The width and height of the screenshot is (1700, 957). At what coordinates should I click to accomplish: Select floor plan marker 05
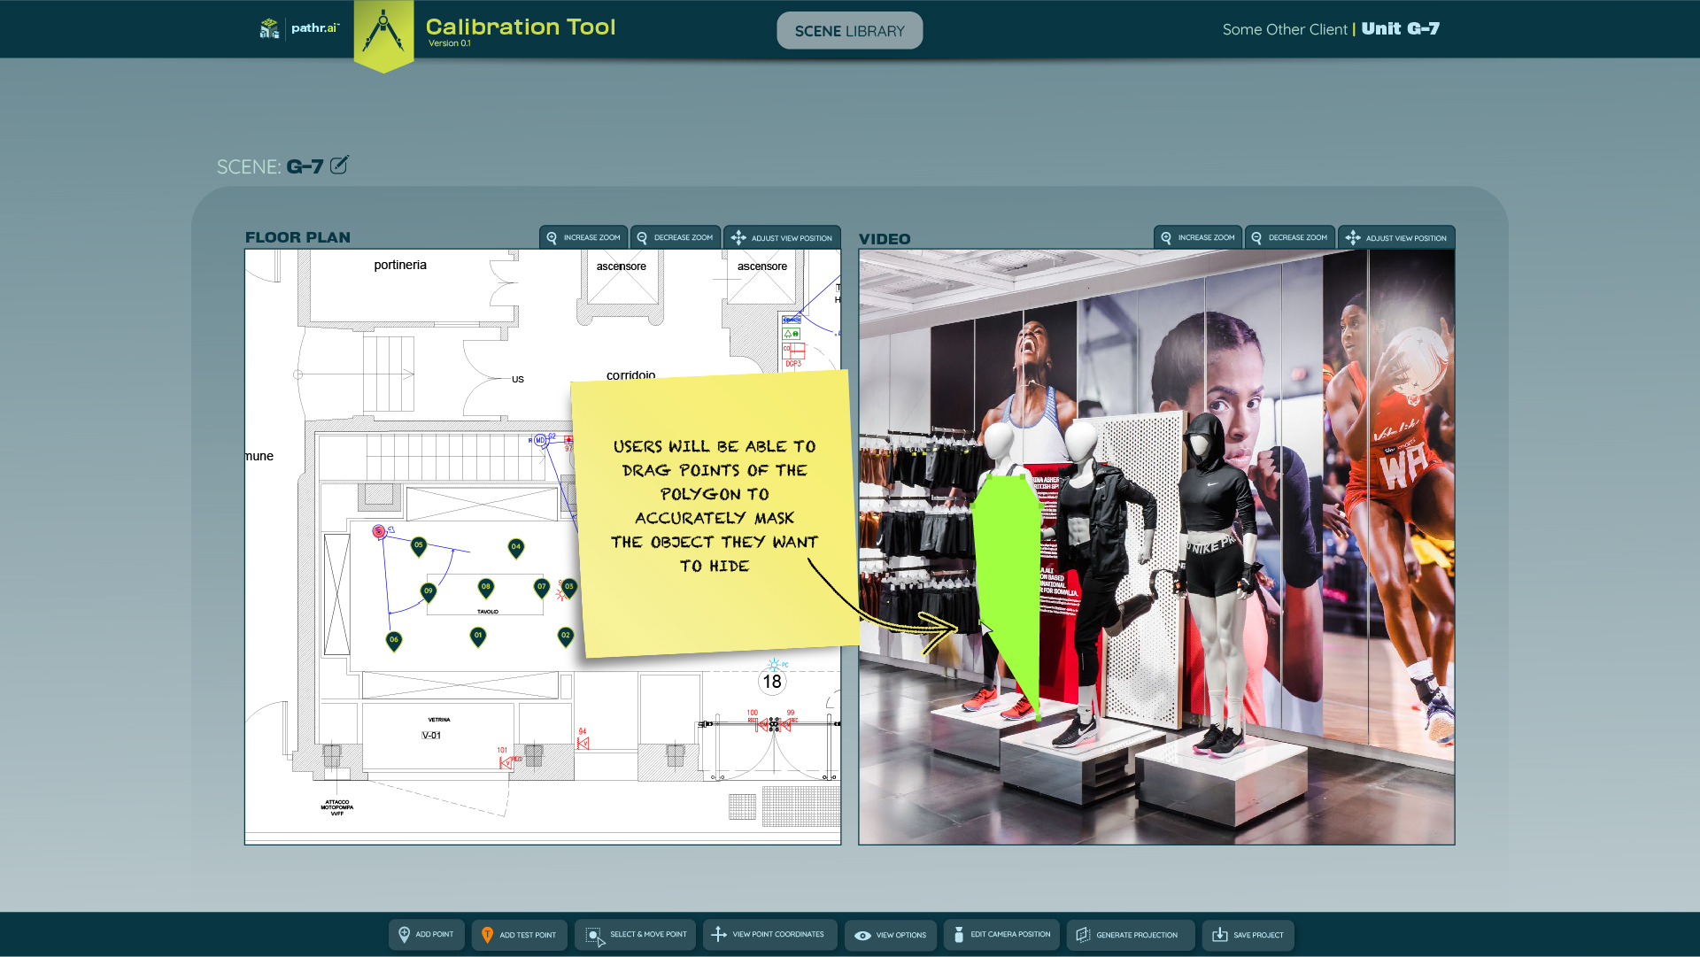(x=419, y=545)
